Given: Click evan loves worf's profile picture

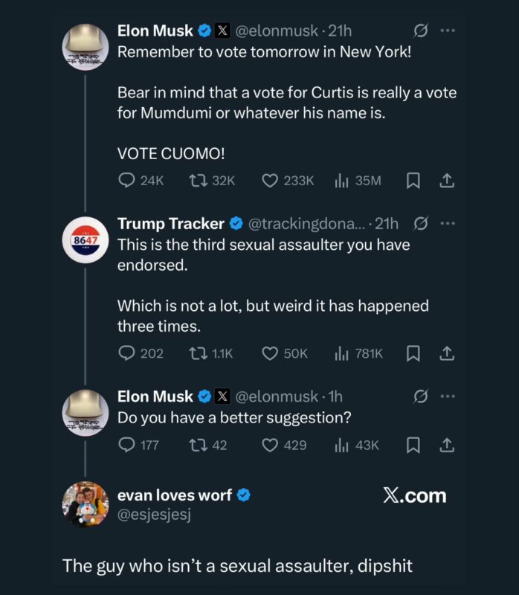Looking at the screenshot, I should point(85,504).
